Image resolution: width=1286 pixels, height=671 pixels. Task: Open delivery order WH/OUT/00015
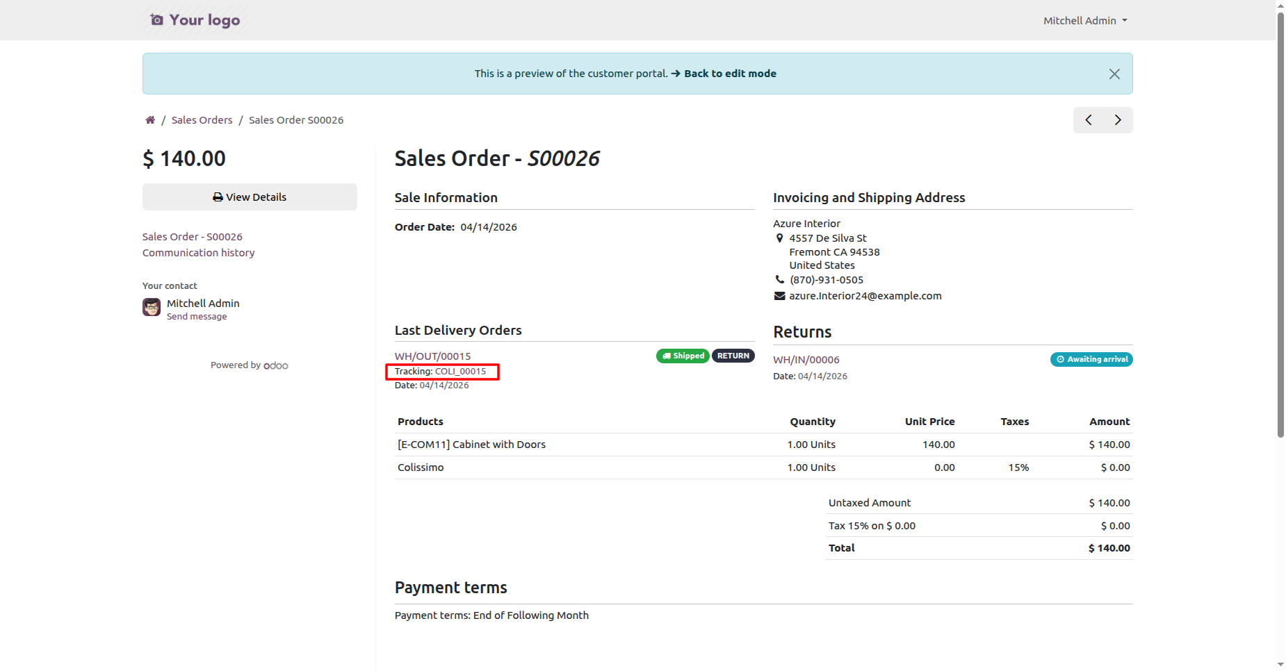432,356
